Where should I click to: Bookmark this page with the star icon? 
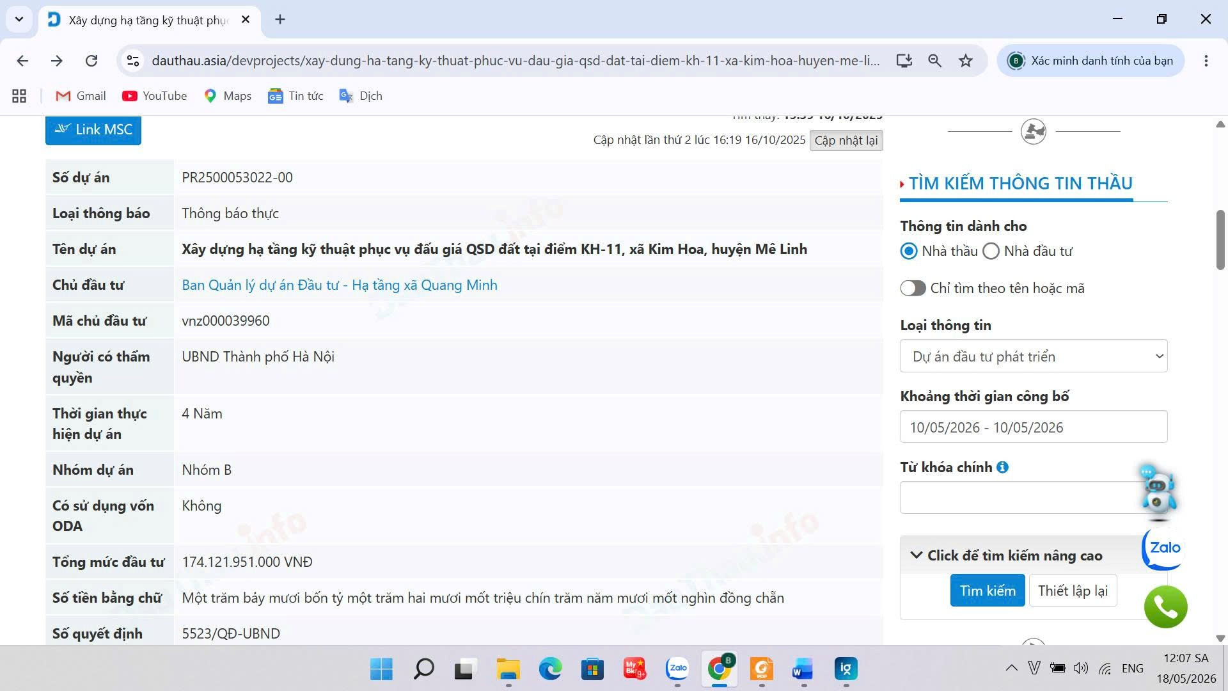click(965, 61)
